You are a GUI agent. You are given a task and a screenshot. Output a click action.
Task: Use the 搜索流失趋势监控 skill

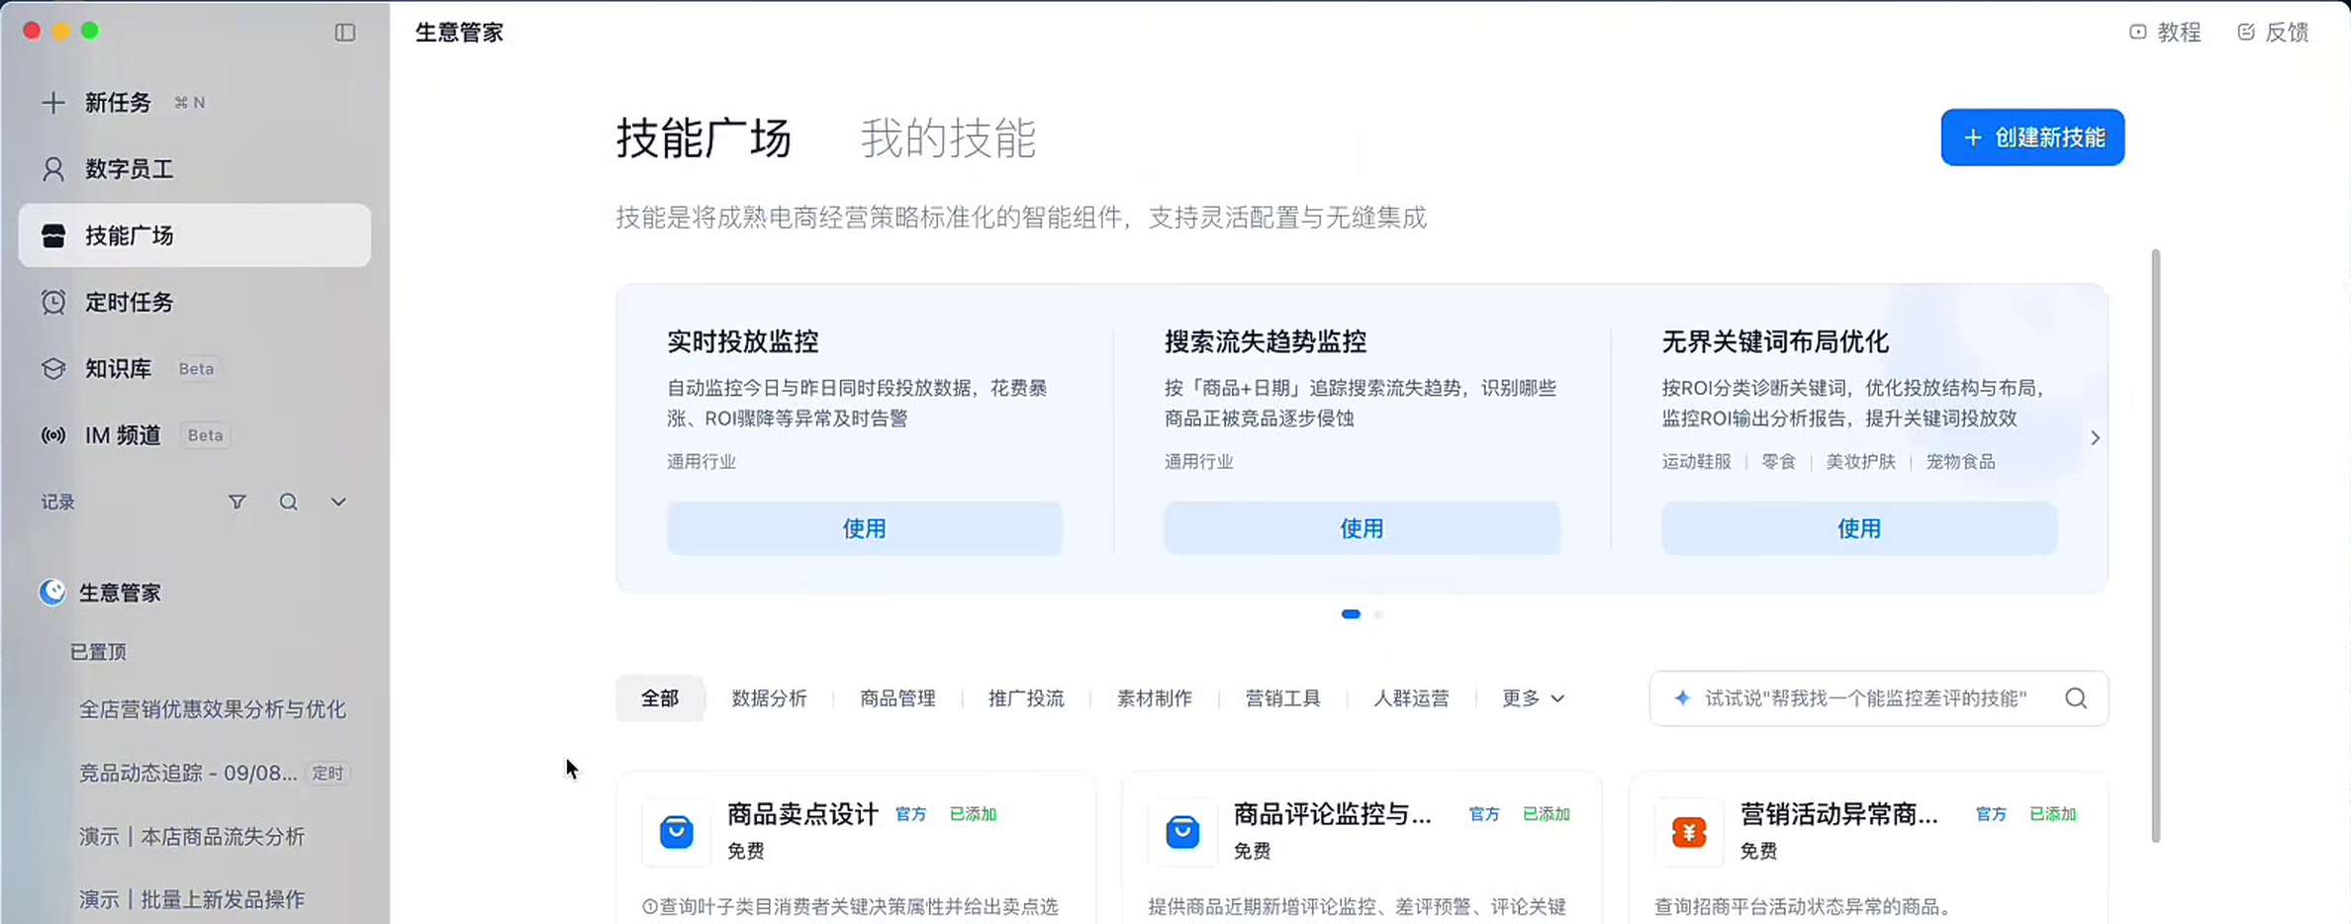1362,528
